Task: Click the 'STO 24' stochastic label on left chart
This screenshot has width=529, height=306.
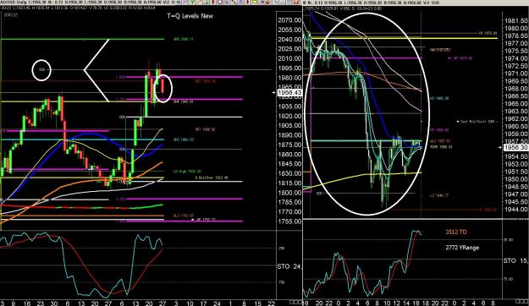Action: coord(289,266)
